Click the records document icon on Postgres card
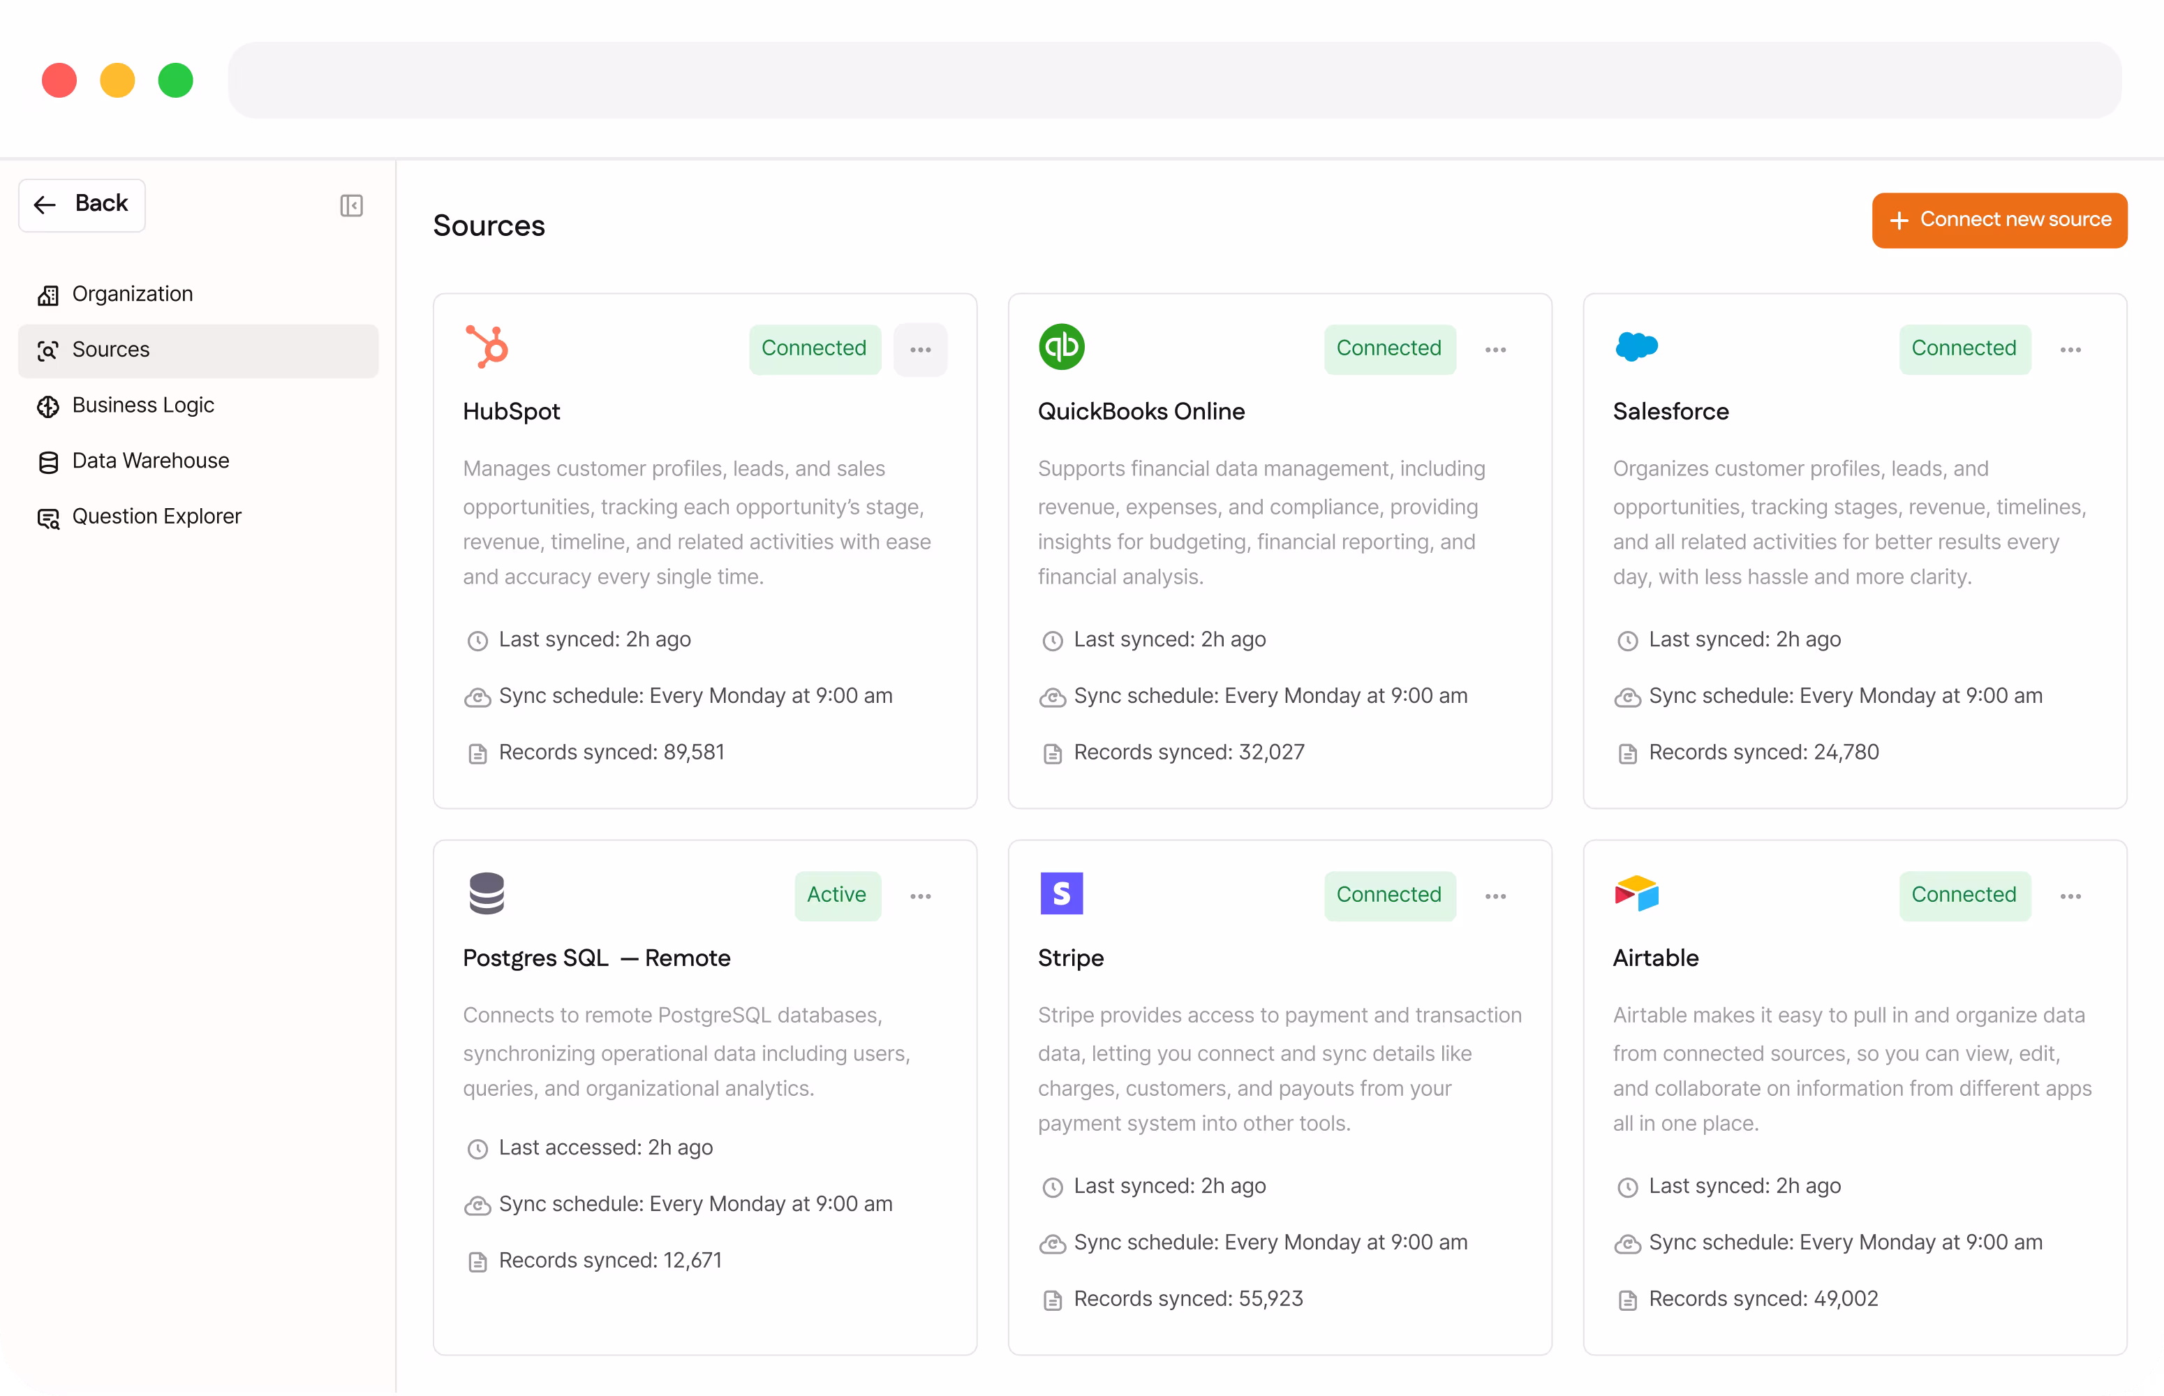 477,1262
